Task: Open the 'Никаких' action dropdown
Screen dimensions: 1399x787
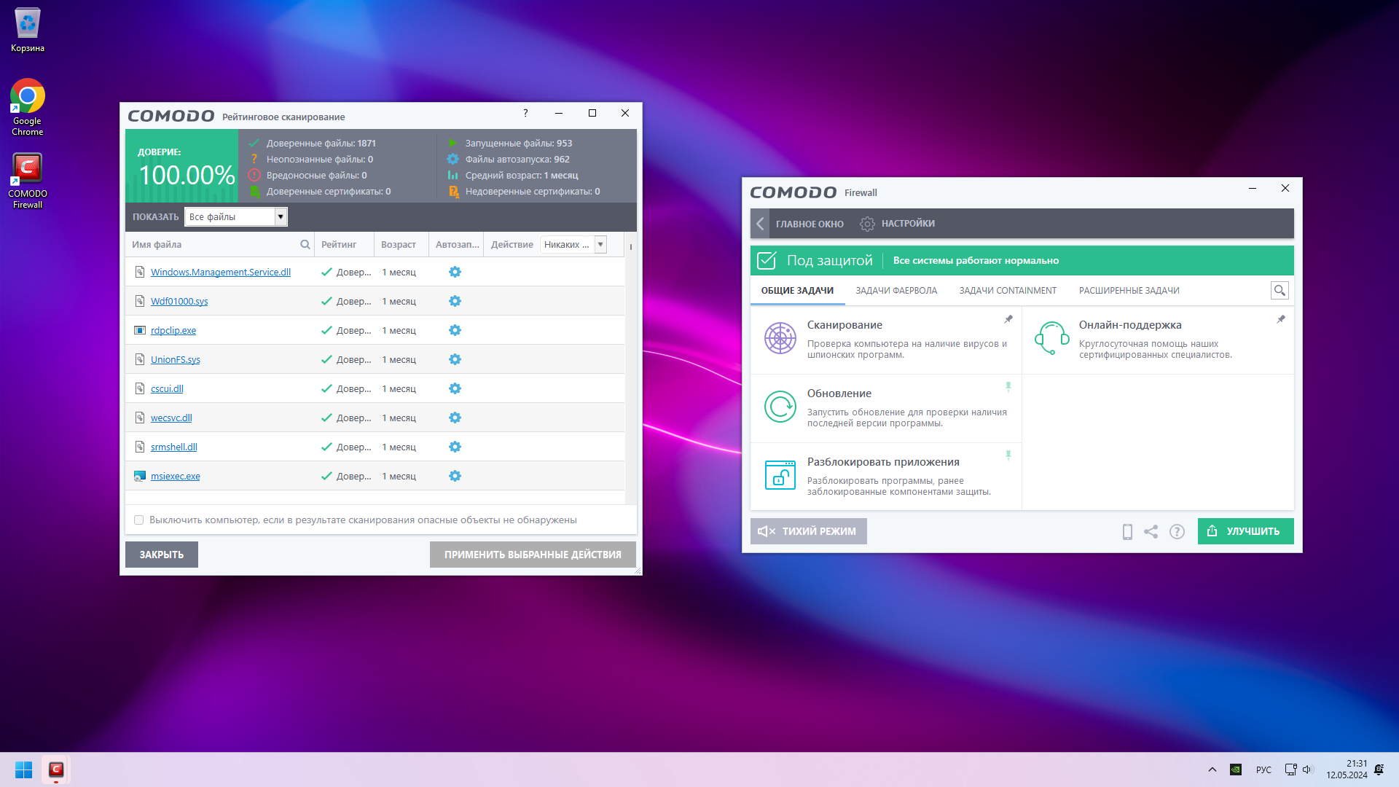Action: [x=600, y=245]
